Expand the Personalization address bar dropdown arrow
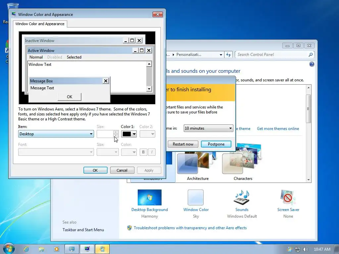The image size is (339, 254). pyautogui.click(x=221, y=55)
